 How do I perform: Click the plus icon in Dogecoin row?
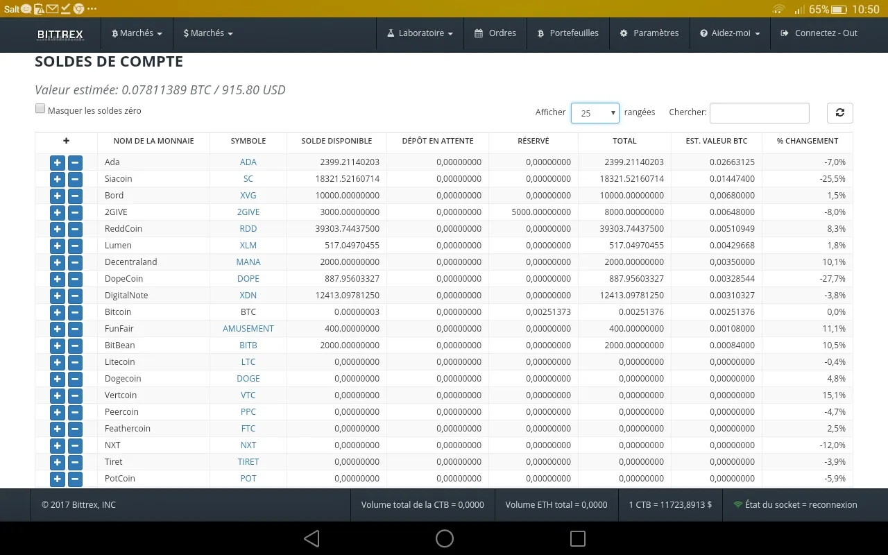click(58, 379)
